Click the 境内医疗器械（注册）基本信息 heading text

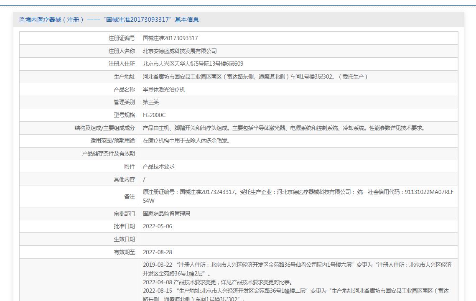coord(112,20)
